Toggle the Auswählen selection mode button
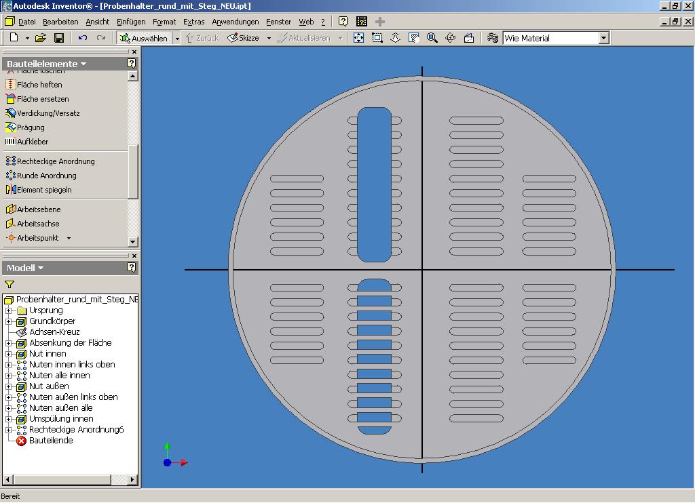Screen dimensions: 695x503 pyautogui.click(x=143, y=38)
